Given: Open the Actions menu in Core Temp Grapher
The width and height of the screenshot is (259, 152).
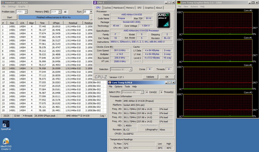Looking at the screenshot, I should [x=194, y=6].
